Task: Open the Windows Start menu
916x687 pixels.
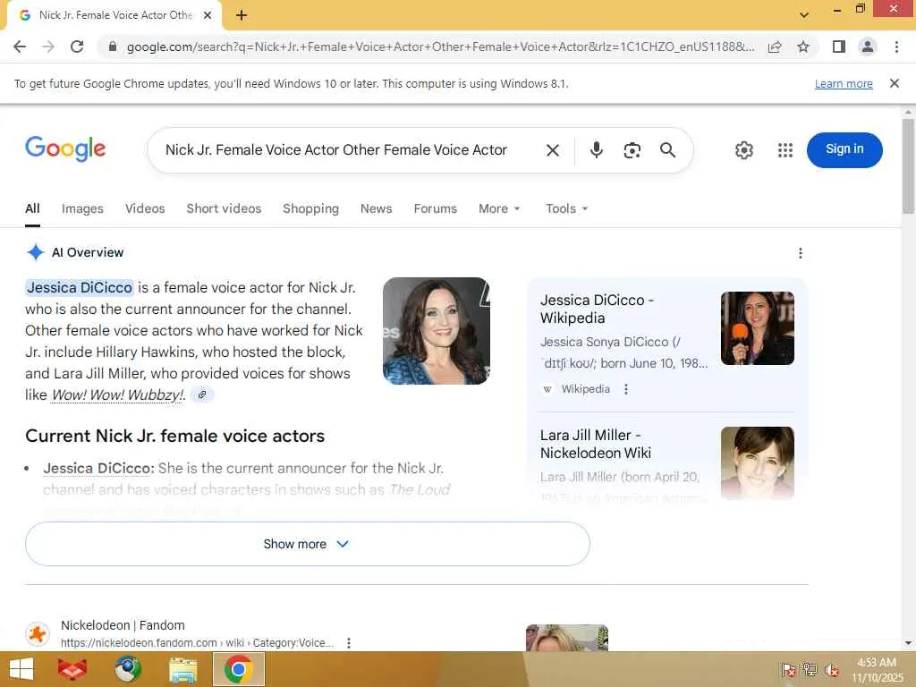Action: click(21, 669)
